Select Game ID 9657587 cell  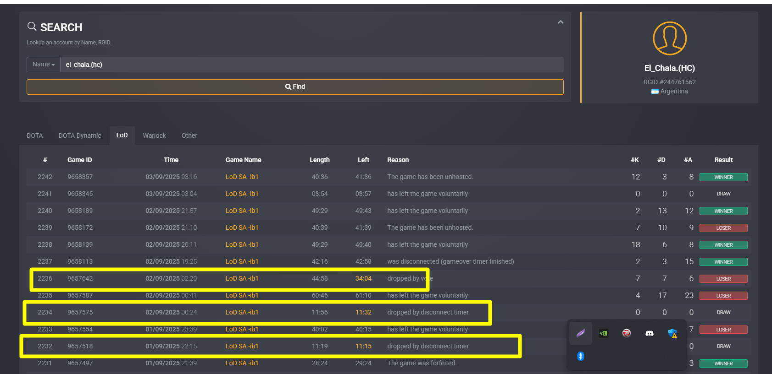(x=80, y=295)
